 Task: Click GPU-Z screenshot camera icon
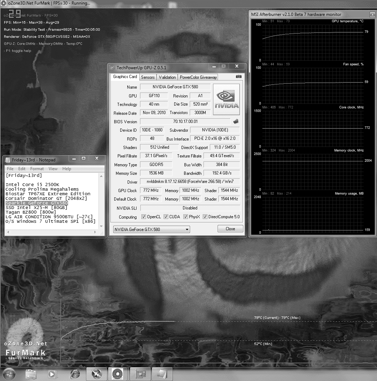coord(239,77)
